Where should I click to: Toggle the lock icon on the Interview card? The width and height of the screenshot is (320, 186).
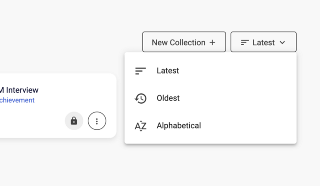(x=74, y=121)
